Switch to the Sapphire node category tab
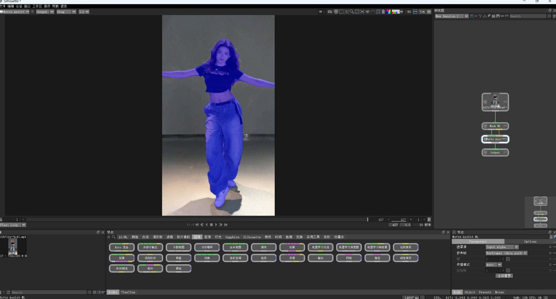This screenshot has width=556, height=299. pyautogui.click(x=232, y=237)
